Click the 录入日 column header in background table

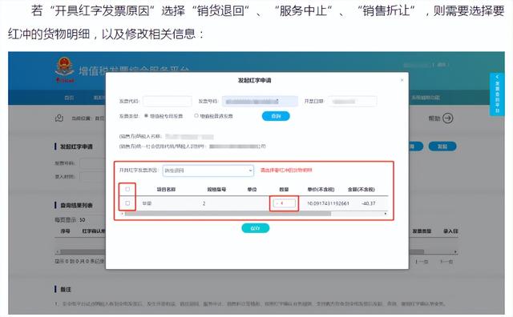coord(450,231)
